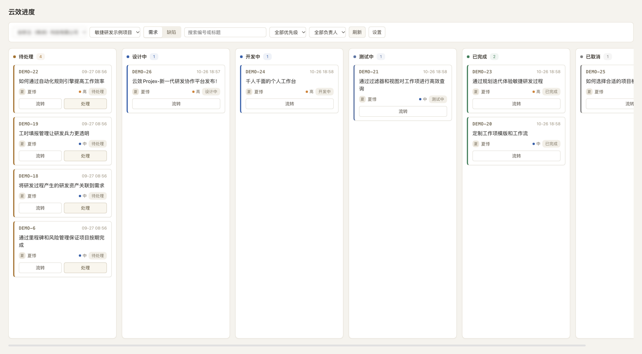Switch to the 需求 tab
Image resolution: width=642 pixels, height=354 pixels.
click(x=153, y=32)
